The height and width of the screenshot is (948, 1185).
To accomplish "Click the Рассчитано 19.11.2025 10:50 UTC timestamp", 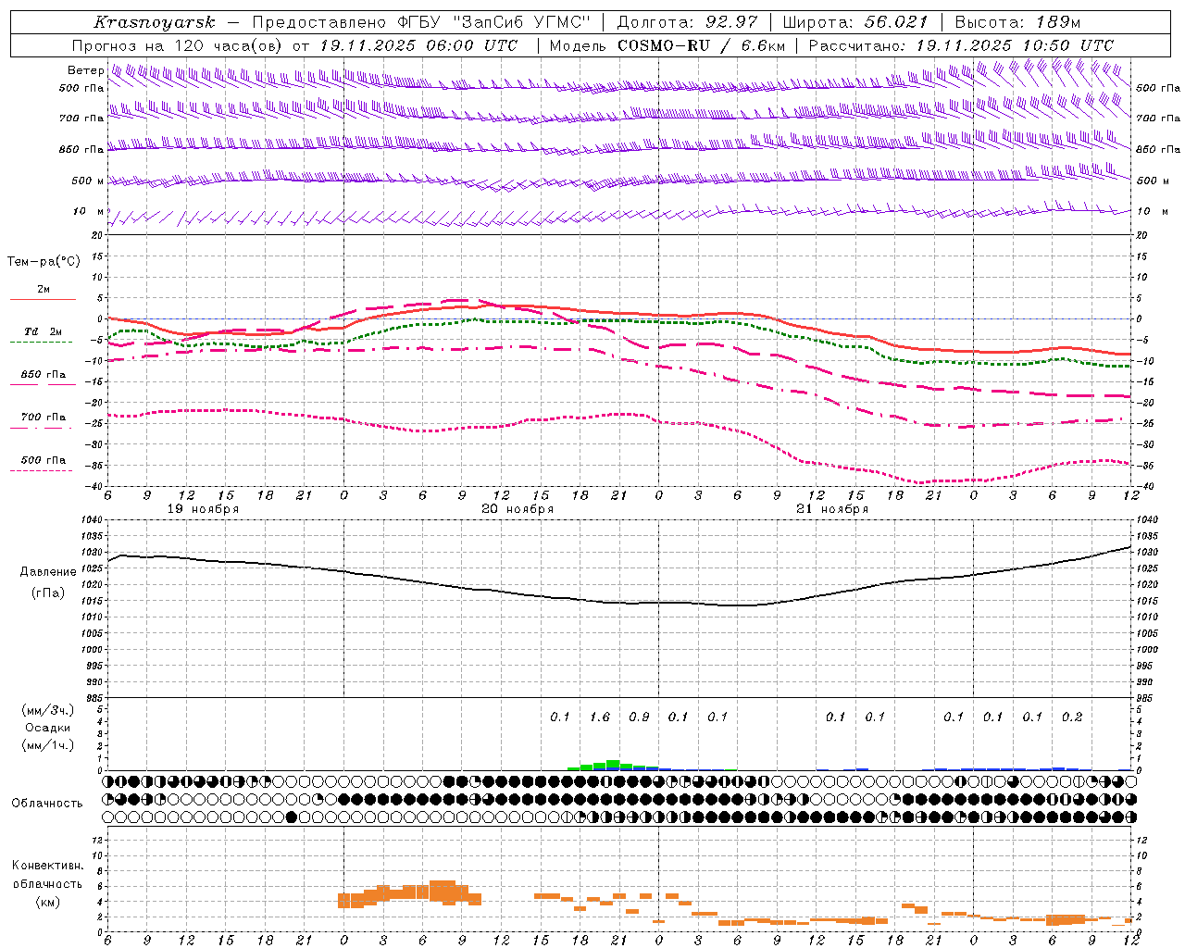I will pyautogui.click(x=961, y=45).
